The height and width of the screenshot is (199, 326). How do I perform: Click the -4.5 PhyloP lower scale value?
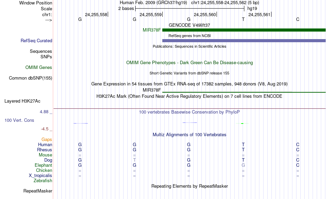[x=45, y=129]
